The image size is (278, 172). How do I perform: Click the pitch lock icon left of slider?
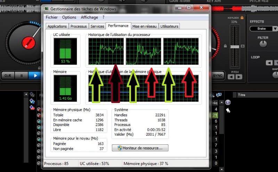(226, 46)
